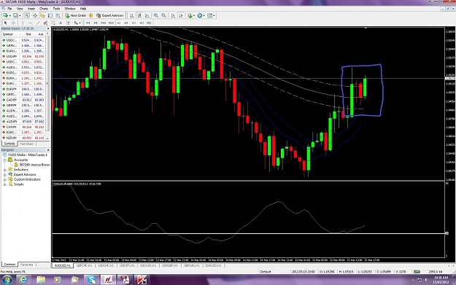
Task: Toggle the Market Watch window icon
Action: [x=27, y=15]
